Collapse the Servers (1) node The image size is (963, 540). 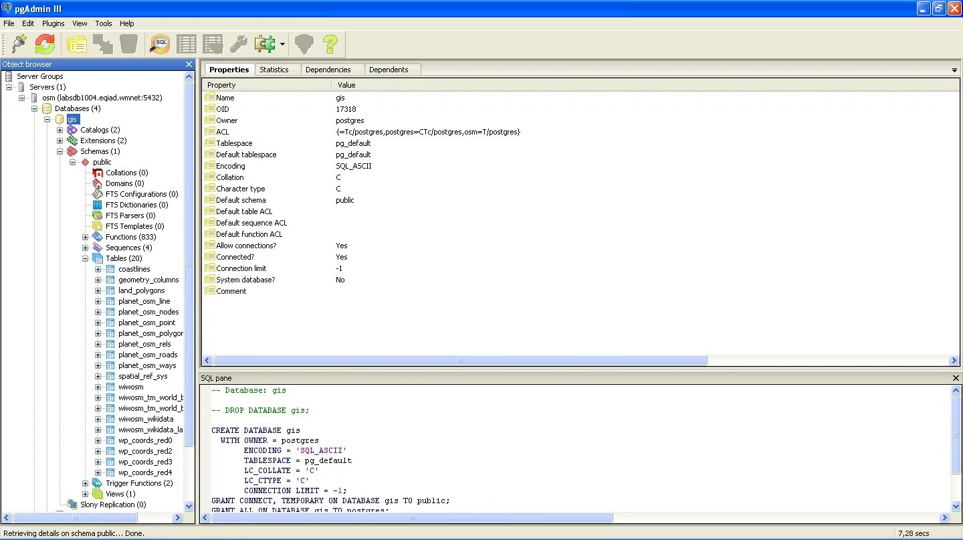9,87
